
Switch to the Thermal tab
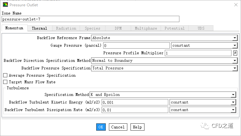[39, 28]
